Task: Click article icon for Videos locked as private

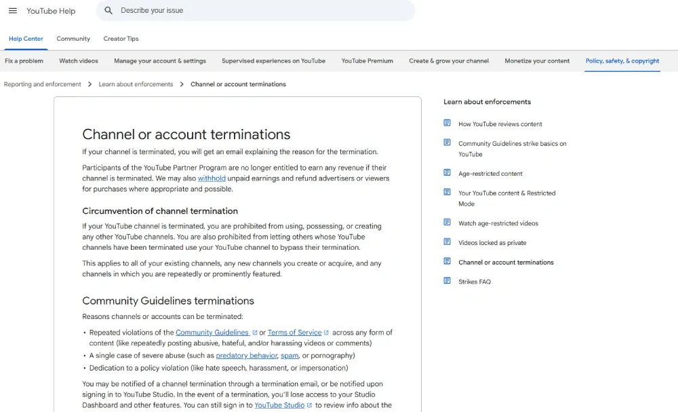Action: [x=447, y=242]
